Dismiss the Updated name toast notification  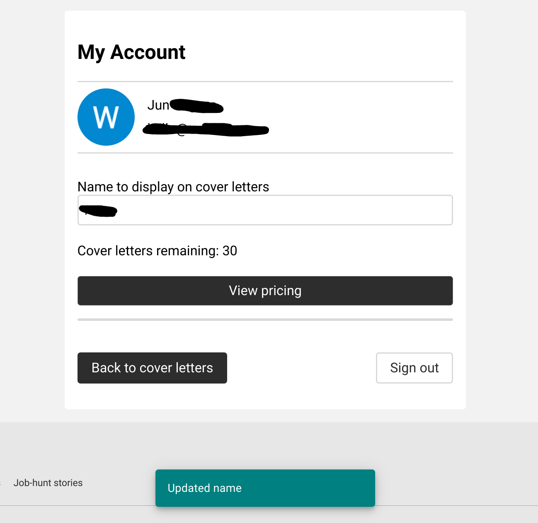(x=265, y=488)
